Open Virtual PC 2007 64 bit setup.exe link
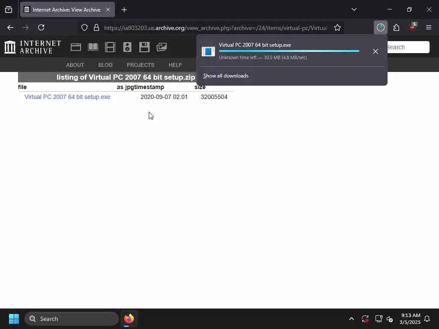Image resolution: width=439 pixels, height=329 pixels. tap(67, 97)
